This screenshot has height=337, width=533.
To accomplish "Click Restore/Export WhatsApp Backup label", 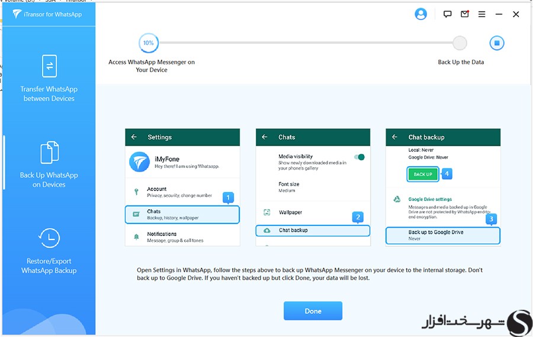I will point(49,265).
